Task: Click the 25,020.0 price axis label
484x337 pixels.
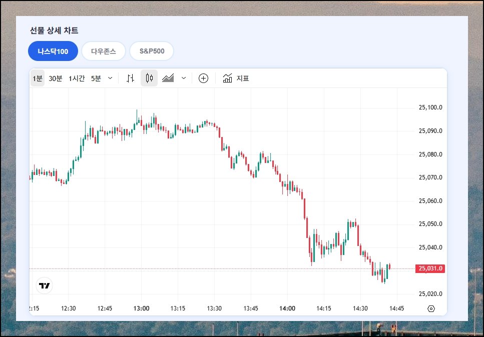Action: coord(430,294)
